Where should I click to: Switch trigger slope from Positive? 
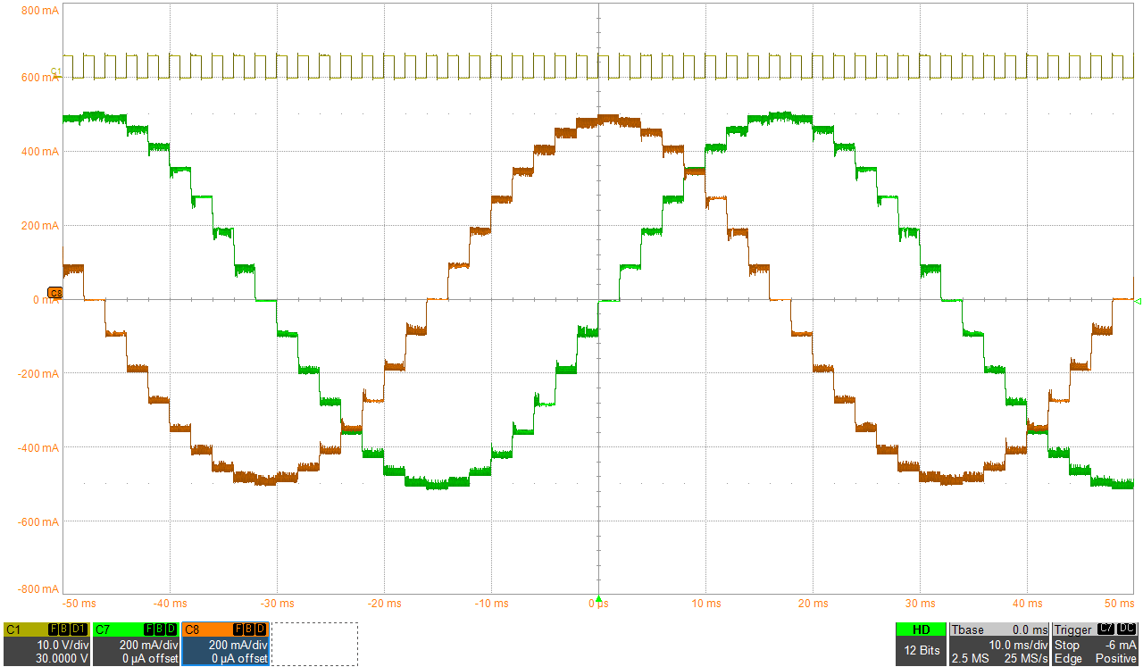point(1115,658)
